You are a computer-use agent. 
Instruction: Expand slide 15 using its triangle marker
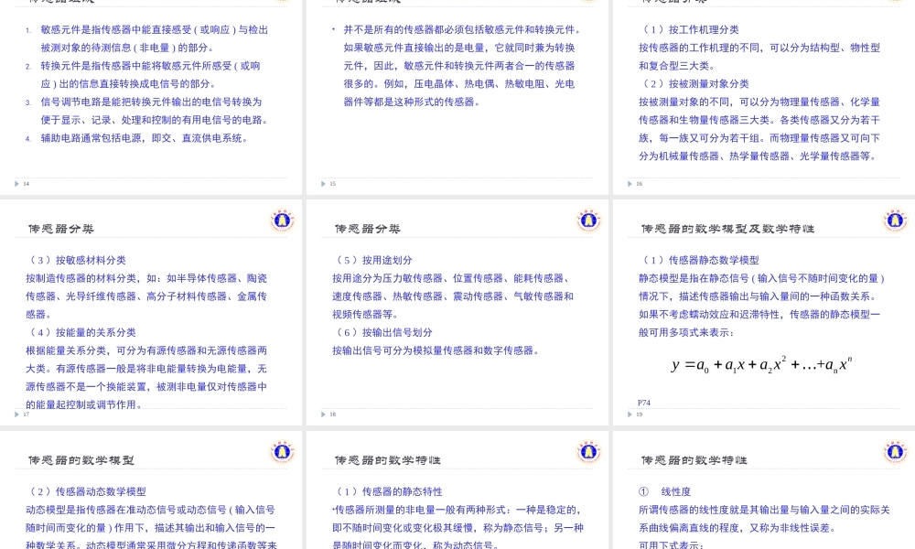[x=323, y=183]
